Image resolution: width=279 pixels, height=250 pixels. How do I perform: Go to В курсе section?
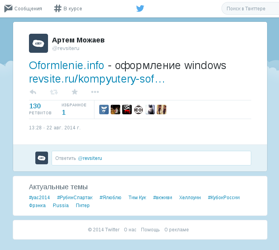[x=73, y=9]
